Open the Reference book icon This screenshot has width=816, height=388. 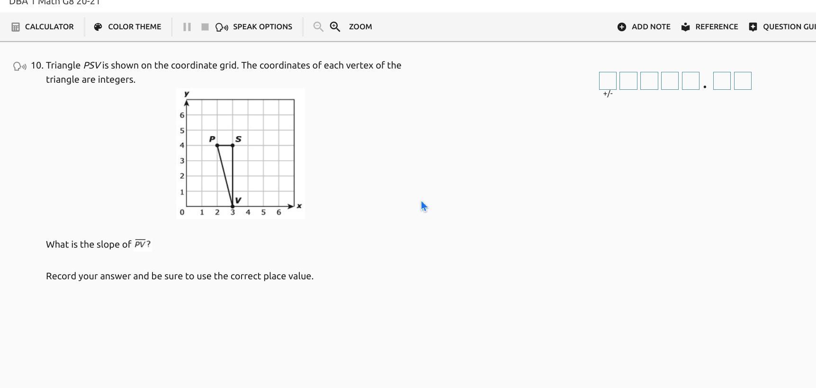click(685, 27)
